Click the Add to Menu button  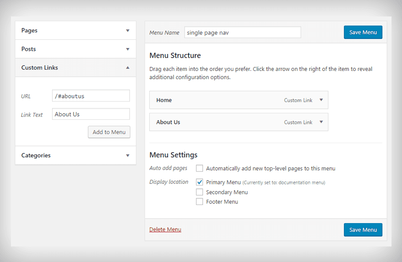[x=109, y=132]
